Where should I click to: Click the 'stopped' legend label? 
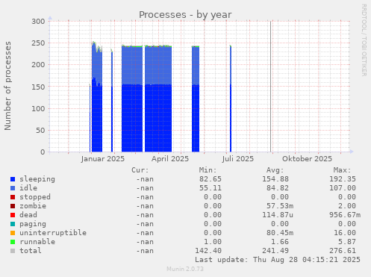click(35, 197)
